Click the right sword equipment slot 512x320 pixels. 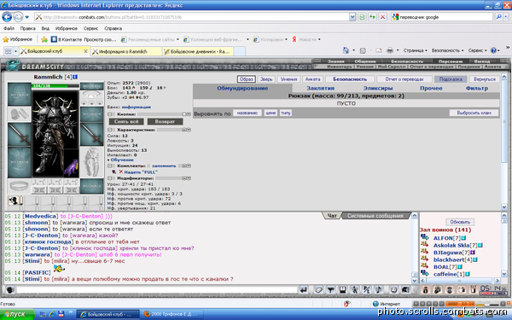click(x=91, y=135)
